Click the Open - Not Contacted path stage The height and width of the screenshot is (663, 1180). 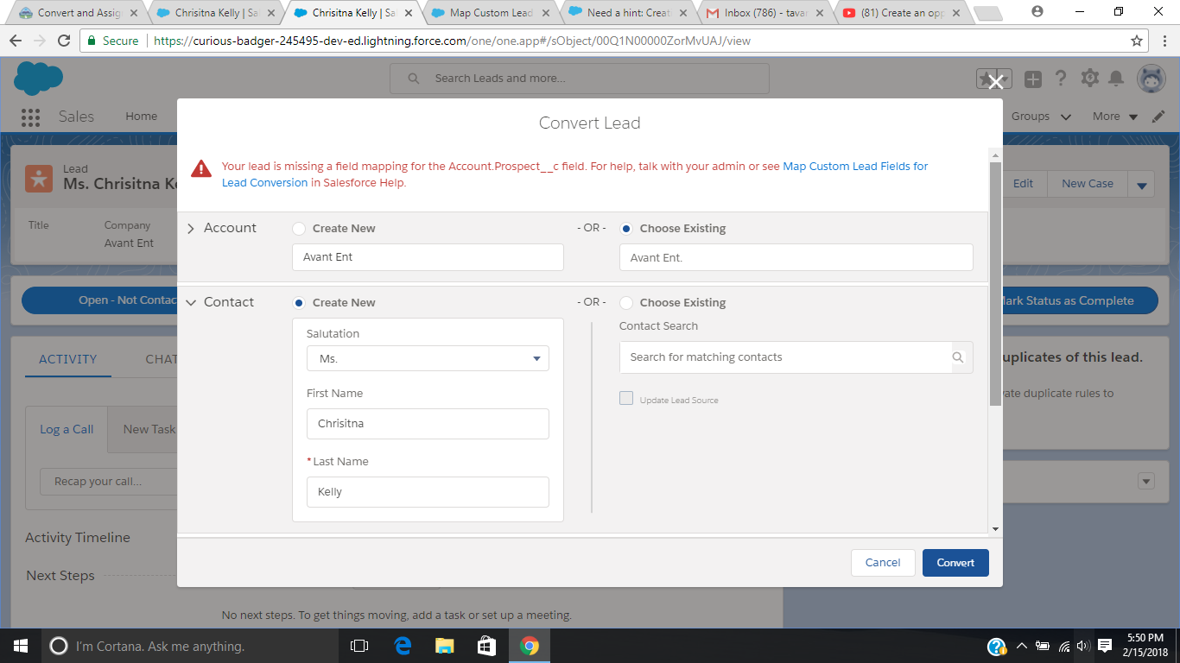(99, 300)
